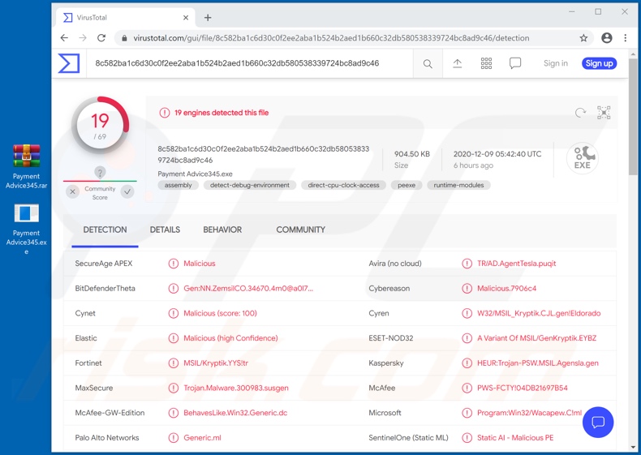Click the BehavesLike.Win32.Generic.dc result
The image size is (641, 455).
point(235,413)
